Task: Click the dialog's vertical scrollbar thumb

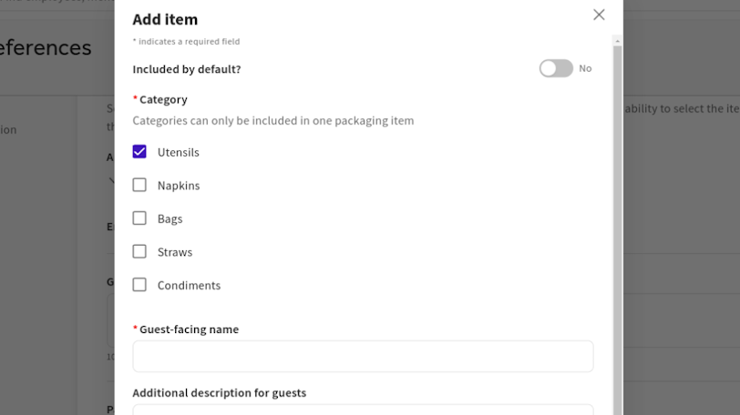Action: (x=617, y=228)
